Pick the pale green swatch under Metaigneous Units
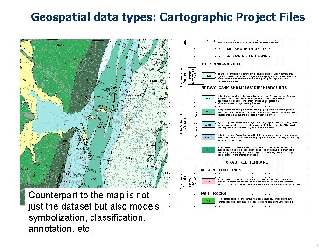Screen dimensions: 336x252 pyautogui.click(x=208, y=76)
